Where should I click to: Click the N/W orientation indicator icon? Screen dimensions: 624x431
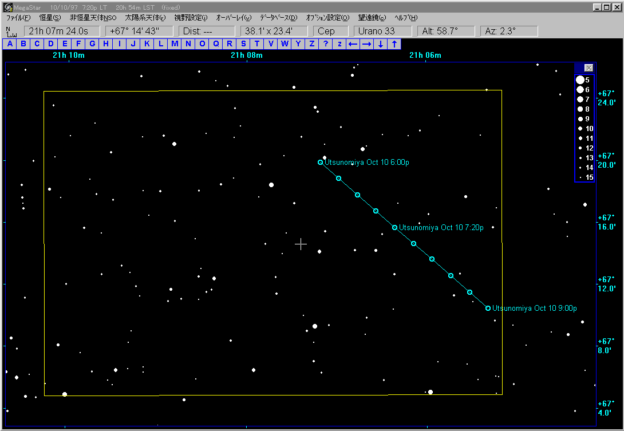pyautogui.click(x=11, y=32)
